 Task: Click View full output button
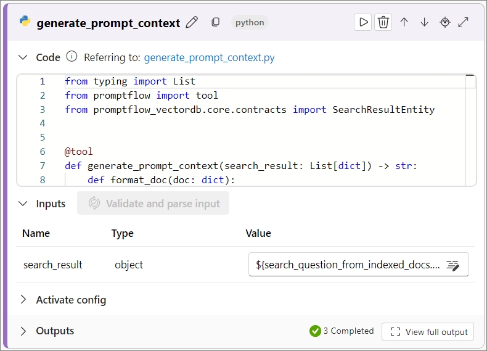tap(428, 332)
